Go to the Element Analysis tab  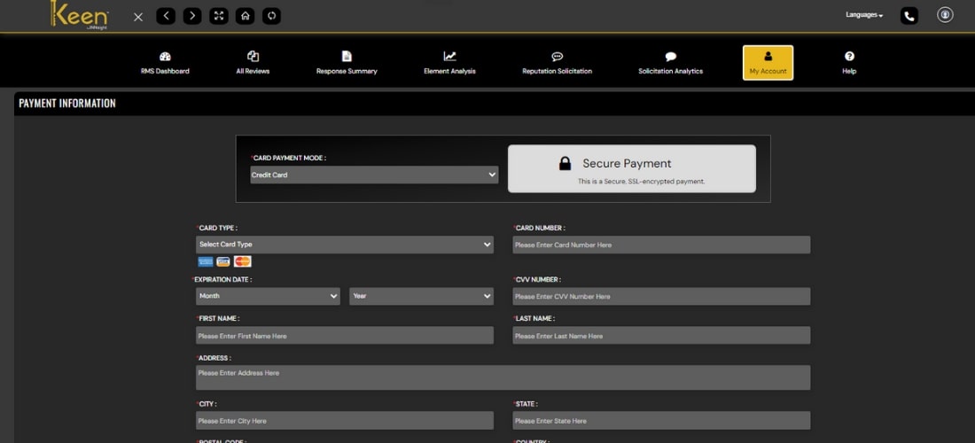coord(449,63)
